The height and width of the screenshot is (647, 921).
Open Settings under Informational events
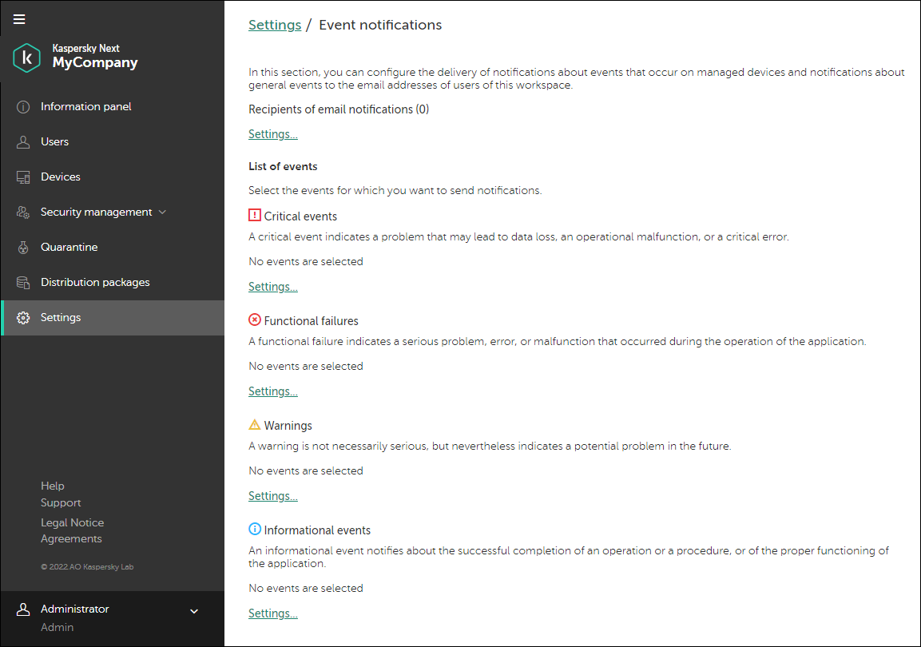pos(272,613)
